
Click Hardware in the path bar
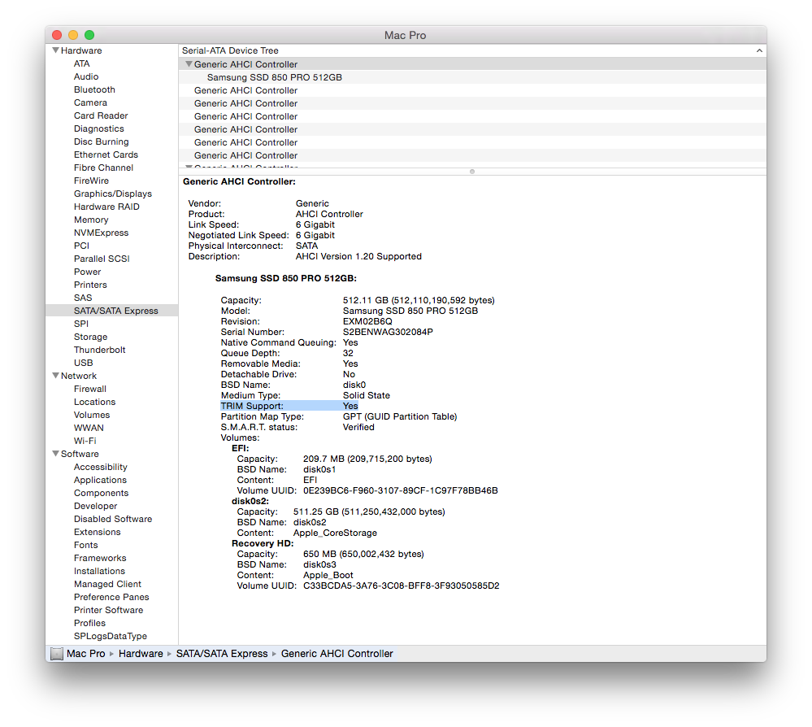pyautogui.click(x=141, y=654)
